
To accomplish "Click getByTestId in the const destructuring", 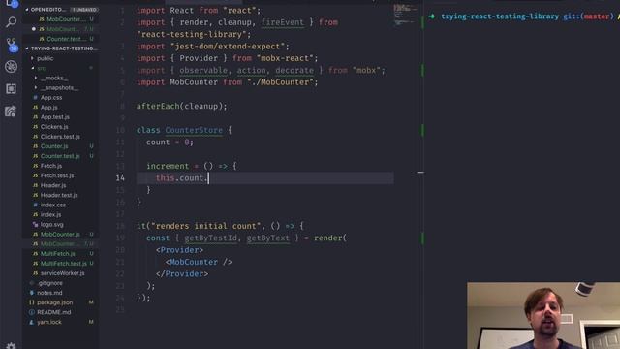I will [x=210, y=238].
